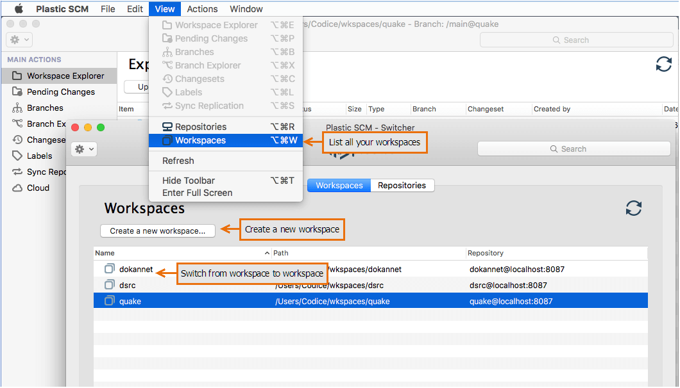Viewport: 680px width, 388px height.
Task: Click the dsrc workspace icon
Action: 109,285
